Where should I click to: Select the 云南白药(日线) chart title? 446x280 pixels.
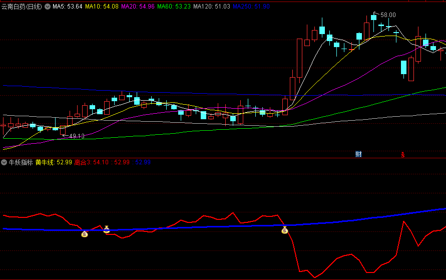pyautogui.click(x=22, y=7)
